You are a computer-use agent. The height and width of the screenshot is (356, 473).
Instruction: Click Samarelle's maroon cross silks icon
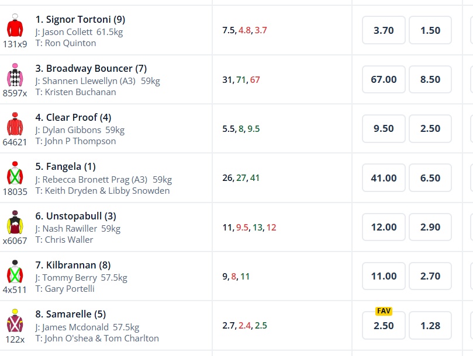(15, 321)
